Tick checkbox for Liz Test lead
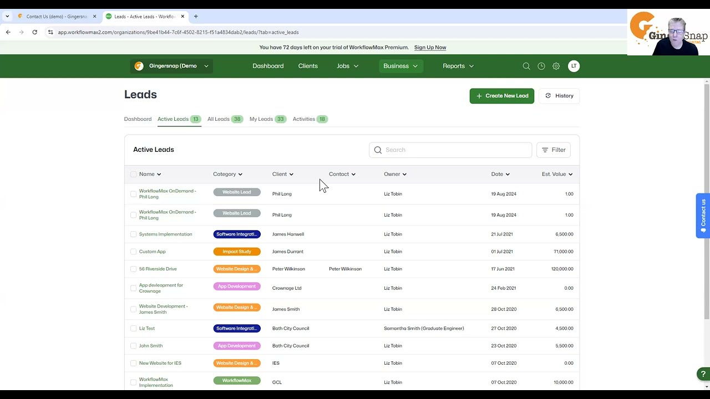Screen dimensions: 710x399 pyautogui.click(x=133, y=329)
